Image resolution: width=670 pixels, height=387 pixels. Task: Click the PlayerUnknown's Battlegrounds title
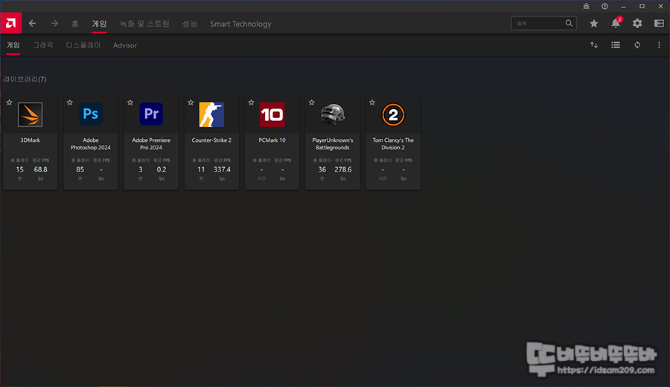coord(333,143)
